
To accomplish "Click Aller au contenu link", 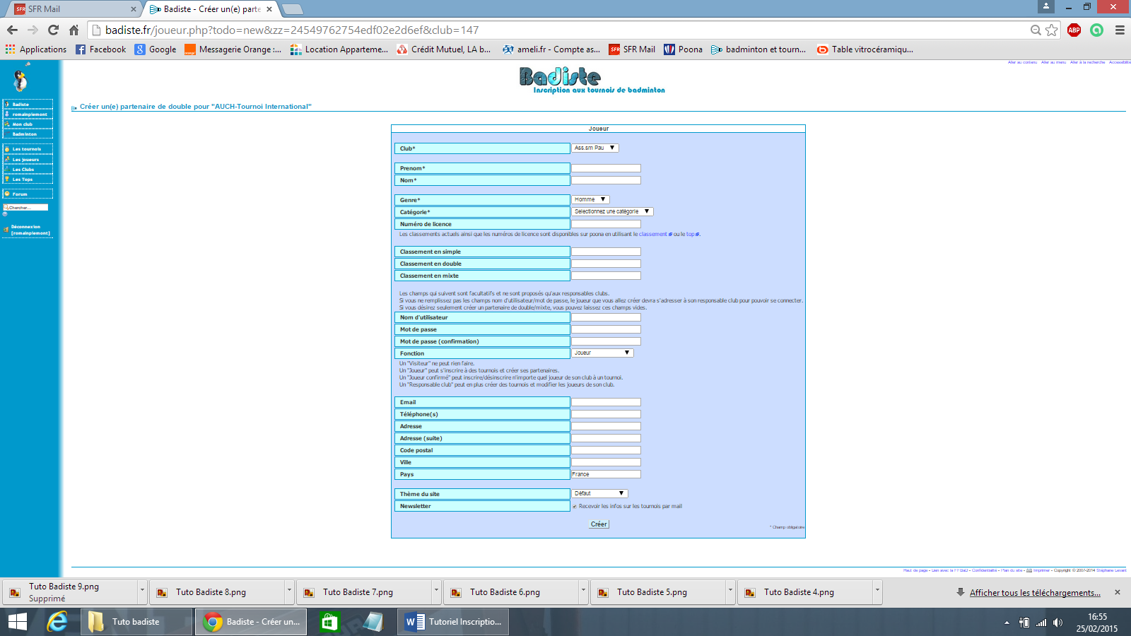I will (x=1022, y=62).
